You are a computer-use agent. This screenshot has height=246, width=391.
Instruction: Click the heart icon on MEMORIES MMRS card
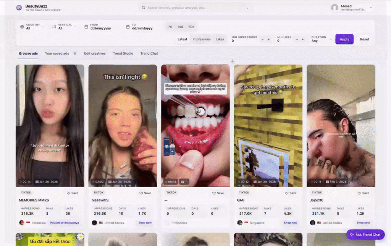68,193
